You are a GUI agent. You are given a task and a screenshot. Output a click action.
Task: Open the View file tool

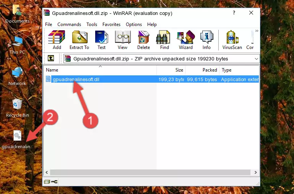pos(123,40)
